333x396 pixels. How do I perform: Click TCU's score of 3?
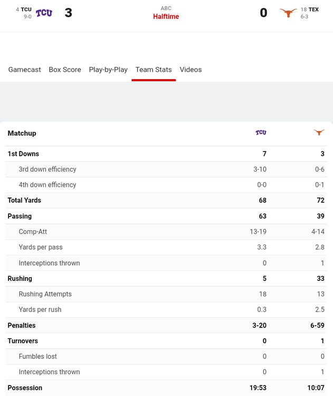(x=68, y=13)
